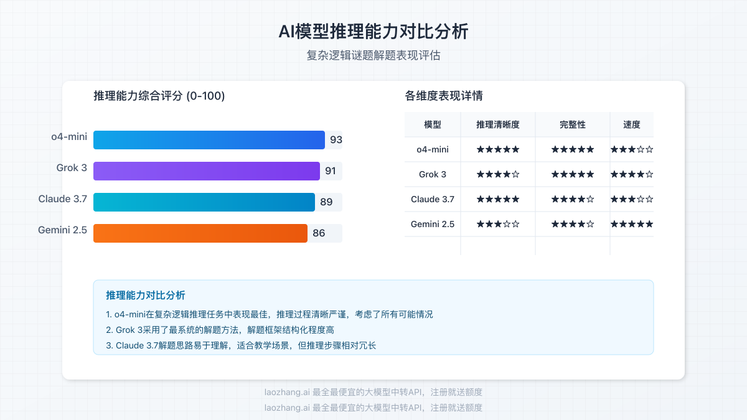Image resolution: width=747 pixels, height=420 pixels.
Task: Click analysis point 2 about Grok 3
Action: pos(220,330)
